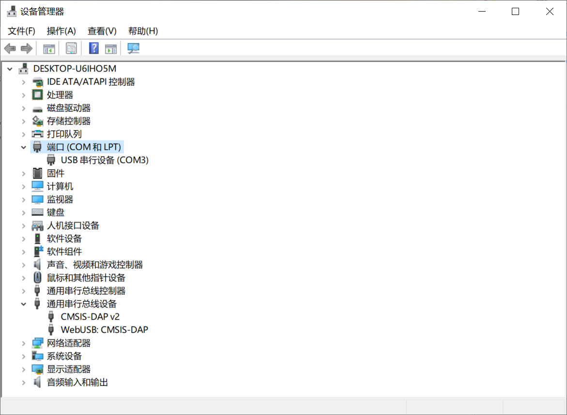
Task: Collapse the 端口 (COM 和 LPT) node
Action: [23, 147]
